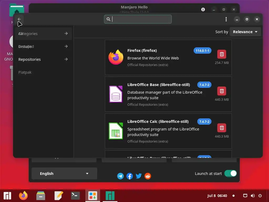Screen dimensions: 269x202
Task: Click the 254.7 MB size label
Action: coord(222,63)
